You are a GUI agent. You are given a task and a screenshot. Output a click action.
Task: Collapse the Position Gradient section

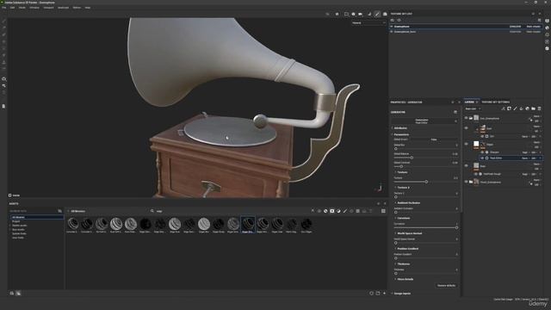406,249
